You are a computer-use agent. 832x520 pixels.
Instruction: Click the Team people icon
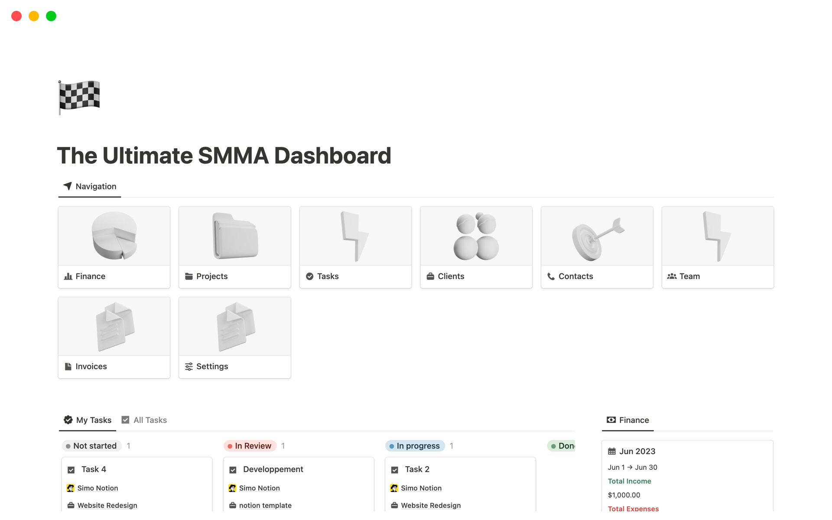pyautogui.click(x=672, y=276)
